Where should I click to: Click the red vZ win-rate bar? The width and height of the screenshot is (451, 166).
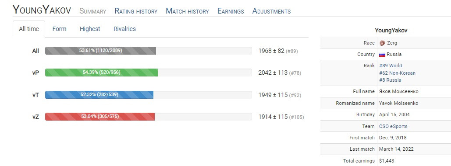pos(100,116)
